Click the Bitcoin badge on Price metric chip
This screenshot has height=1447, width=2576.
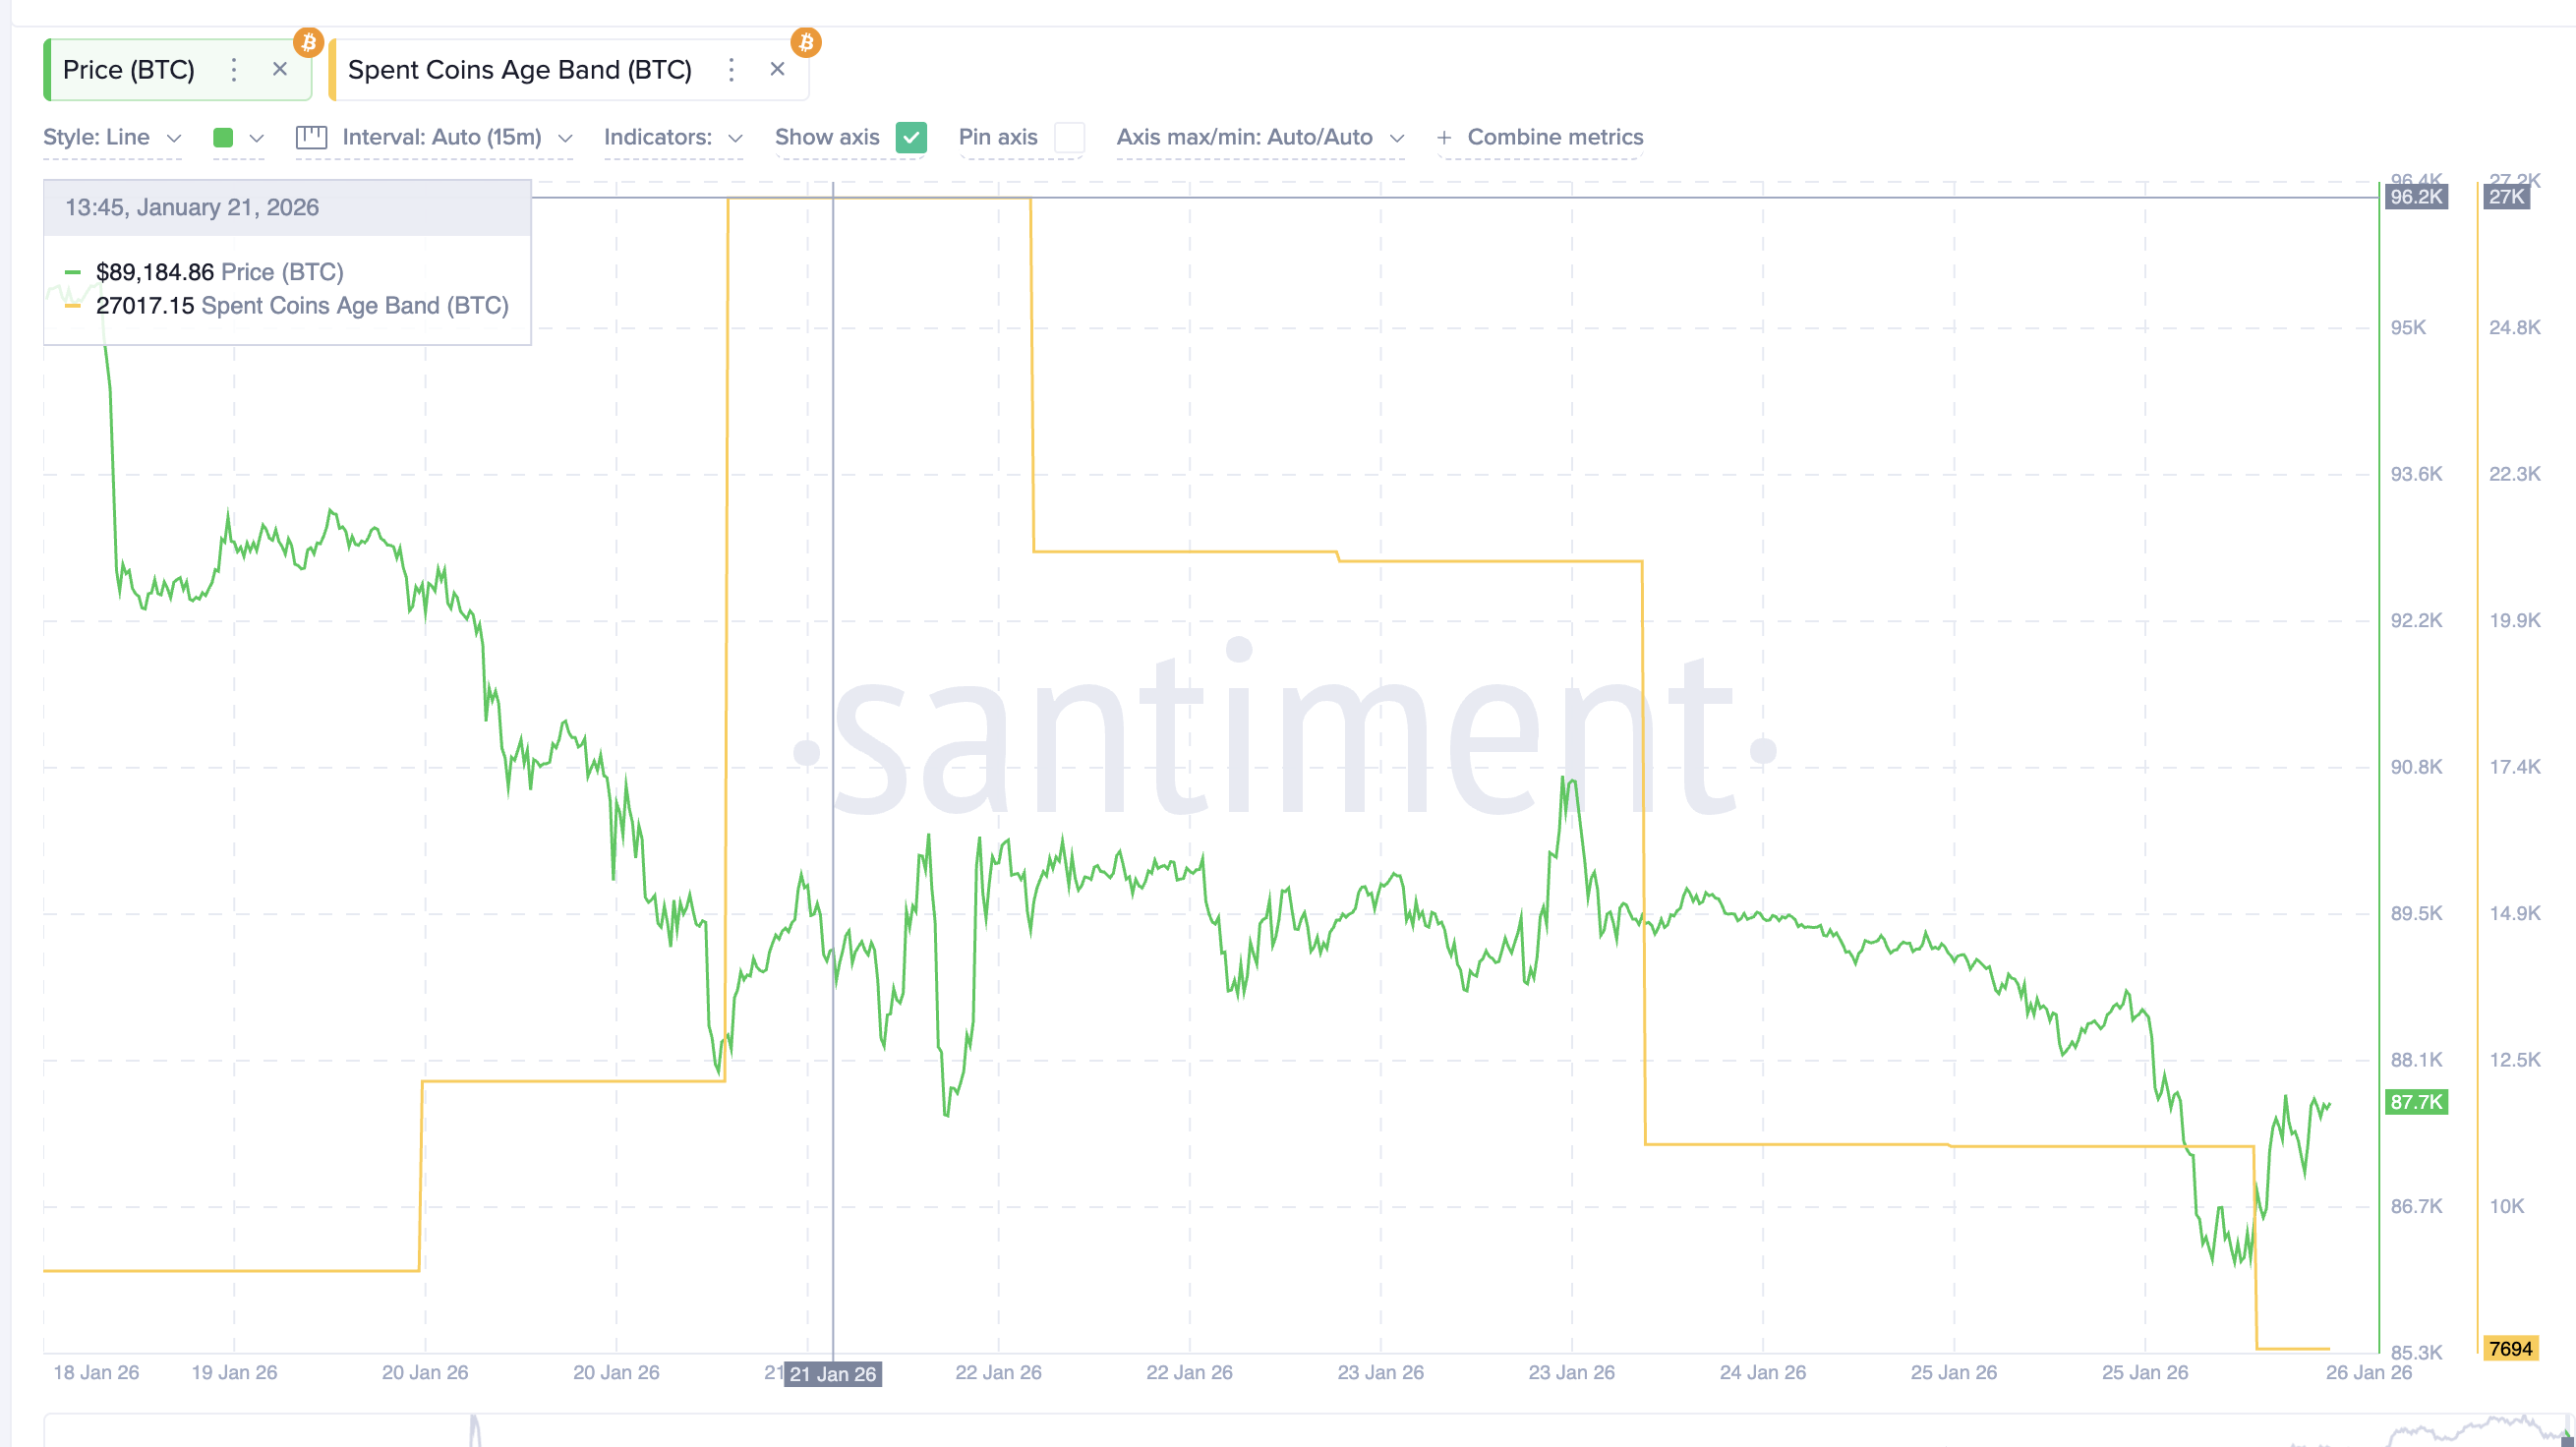coord(309,42)
